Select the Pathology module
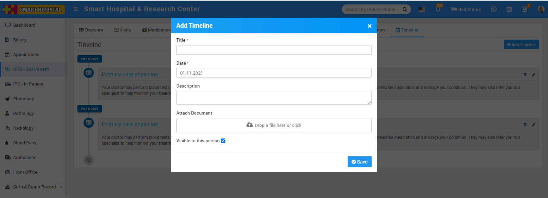The image size is (548, 198). coord(23,113)
